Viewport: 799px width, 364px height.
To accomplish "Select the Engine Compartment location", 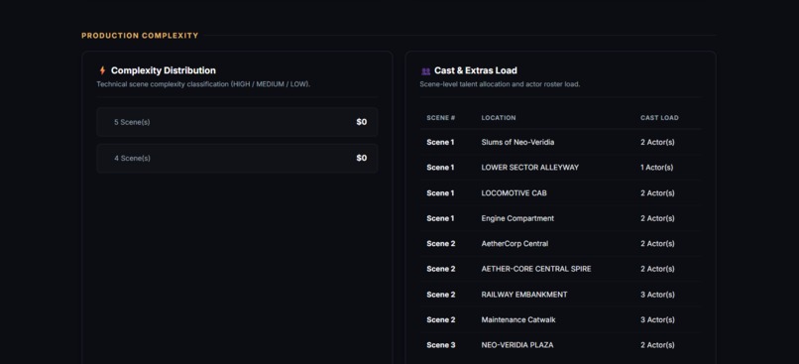I will pyautogui.click(x=517, y=218).
